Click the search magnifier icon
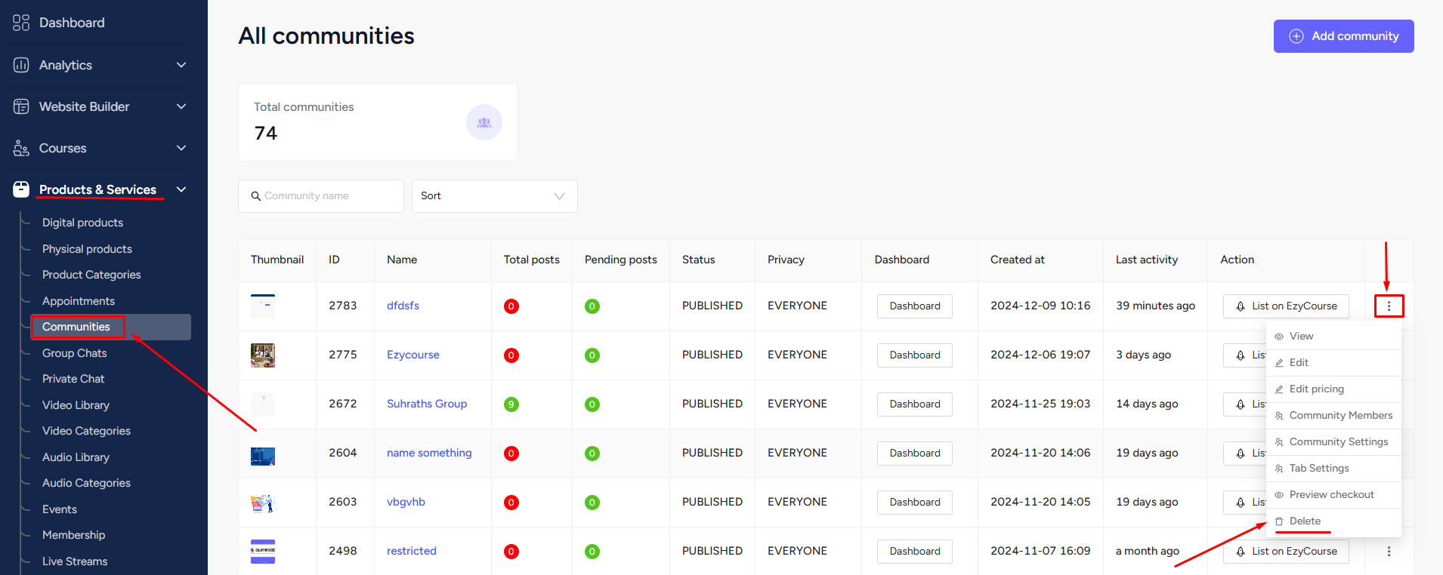 click(256, 196)
